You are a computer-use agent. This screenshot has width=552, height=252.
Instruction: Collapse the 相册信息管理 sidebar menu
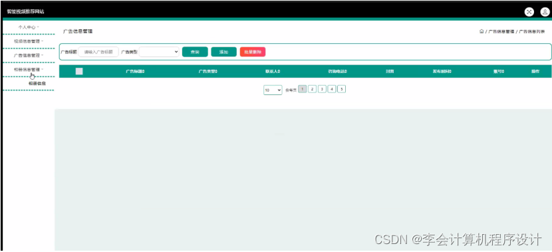pos(29,69)
